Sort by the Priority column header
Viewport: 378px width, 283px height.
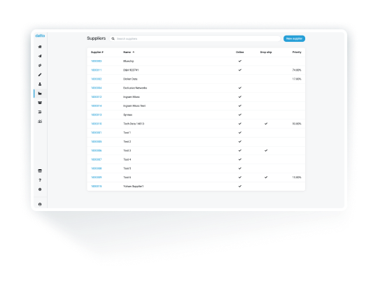297,52
